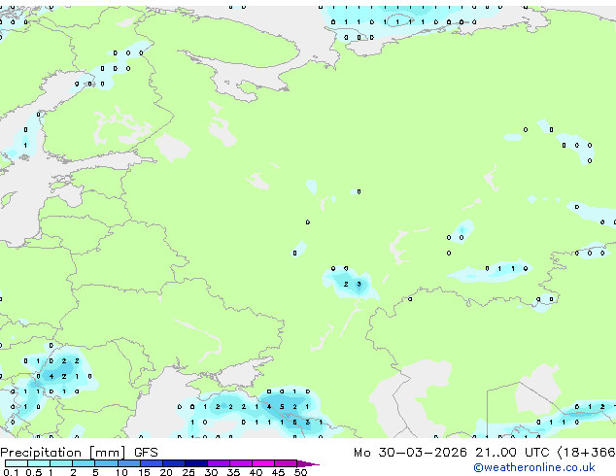This screenshot has width=616, height=476.
Task: Click the above-50 arrow tip of the legend
Action: 308,464
